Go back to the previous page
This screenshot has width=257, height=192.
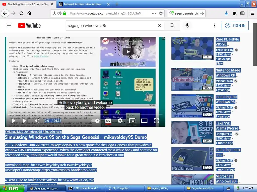point(5,13)
